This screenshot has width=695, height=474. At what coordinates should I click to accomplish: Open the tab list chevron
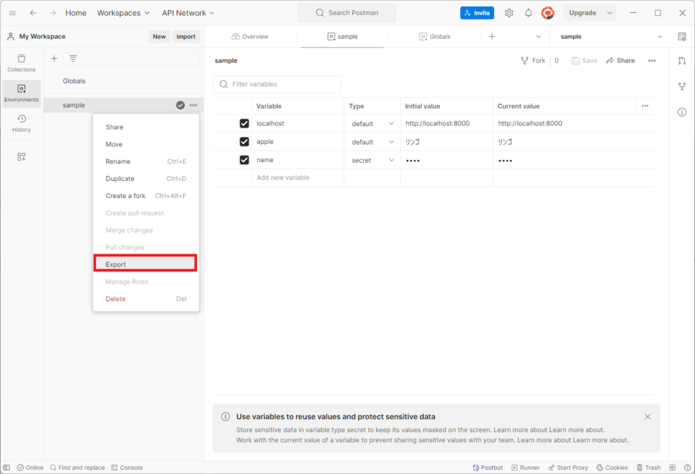click(x=538, y=37)
